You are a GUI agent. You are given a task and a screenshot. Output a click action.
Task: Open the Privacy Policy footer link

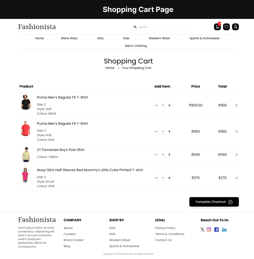(x=165, y=228)
